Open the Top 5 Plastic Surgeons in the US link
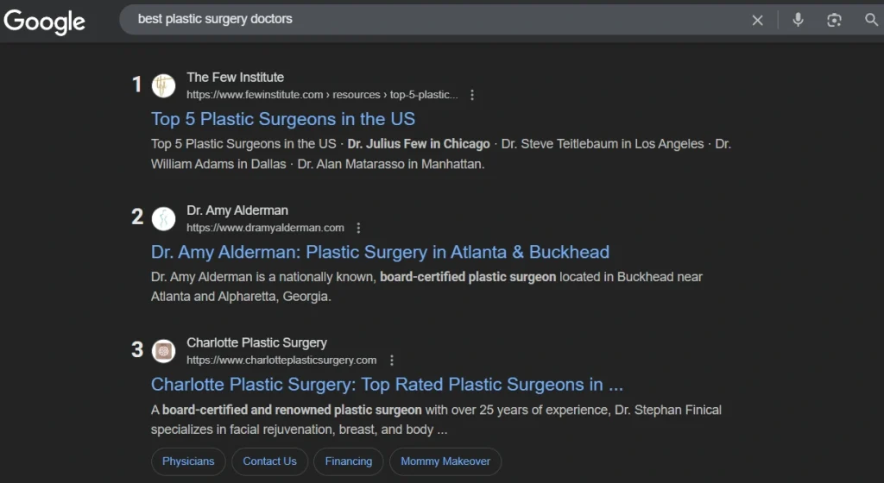The height and width of the screenshot is (483, 884). click(283, 119)
